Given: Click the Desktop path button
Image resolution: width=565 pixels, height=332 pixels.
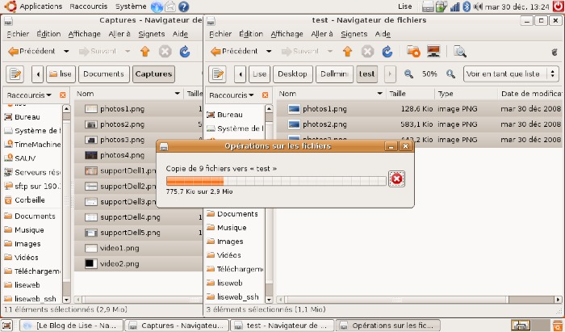Looking at the screenshot, I should [292, 74].
